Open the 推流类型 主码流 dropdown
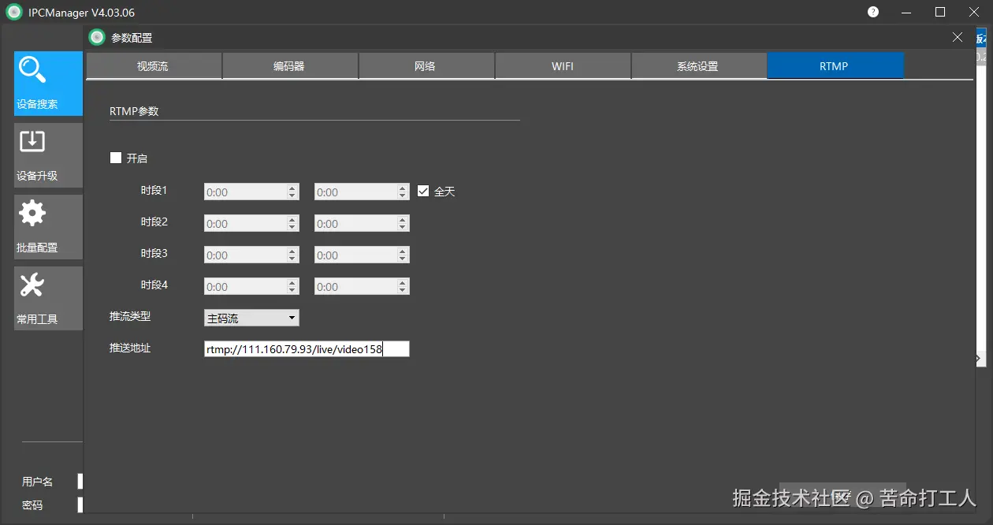Viewport: 993px width, 525px height. [x=251, y=318]
